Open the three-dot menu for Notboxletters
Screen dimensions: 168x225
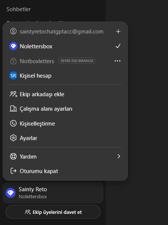point(118,61)
